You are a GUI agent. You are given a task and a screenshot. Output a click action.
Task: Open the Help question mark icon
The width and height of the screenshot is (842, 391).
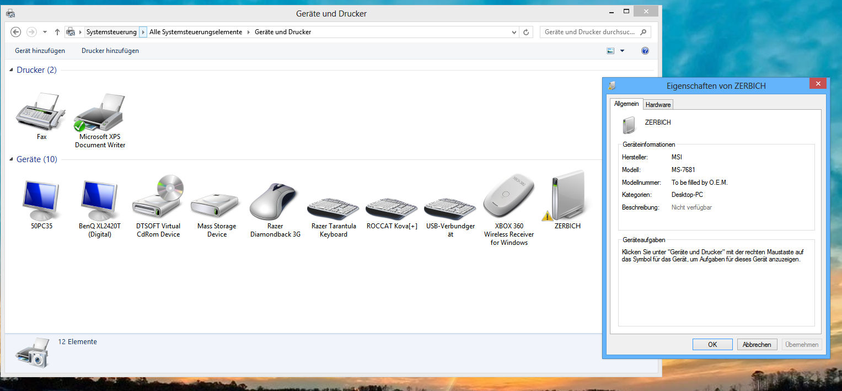[645, 51]
